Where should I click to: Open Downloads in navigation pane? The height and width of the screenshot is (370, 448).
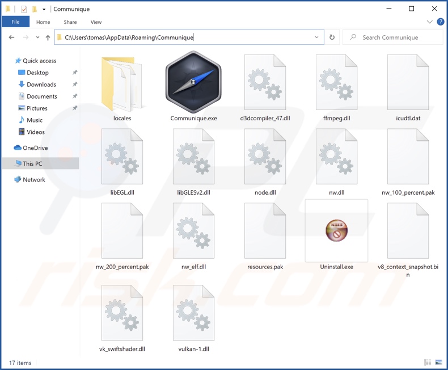(37, 85)
